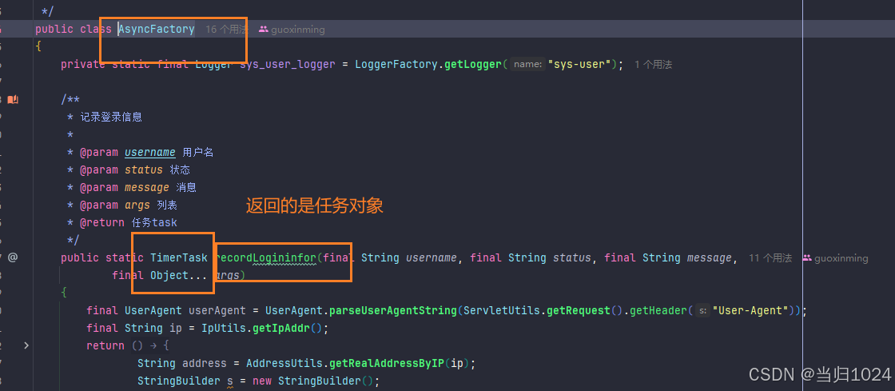The image size is (895, 391).
Task: Expand the folded lambda with gutter chevron
Action: 26,345
